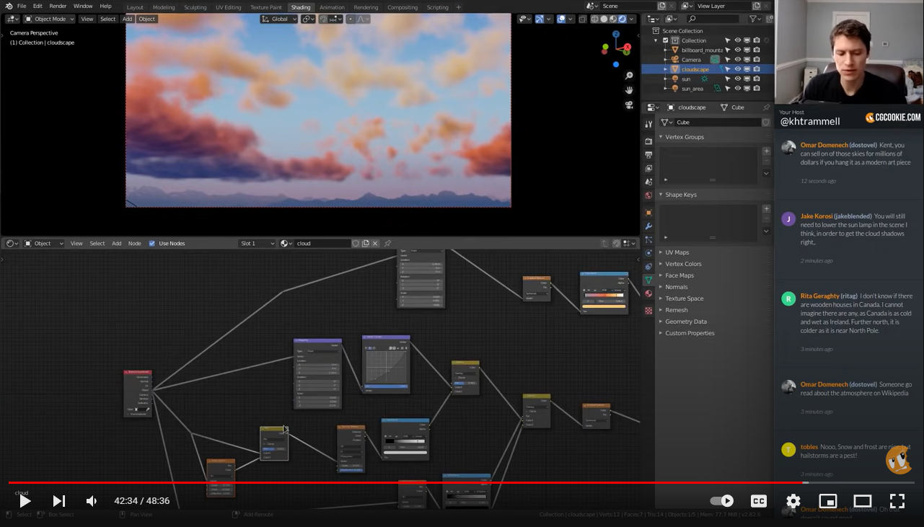
Task: Skip to next video
Action: (59, 501)
